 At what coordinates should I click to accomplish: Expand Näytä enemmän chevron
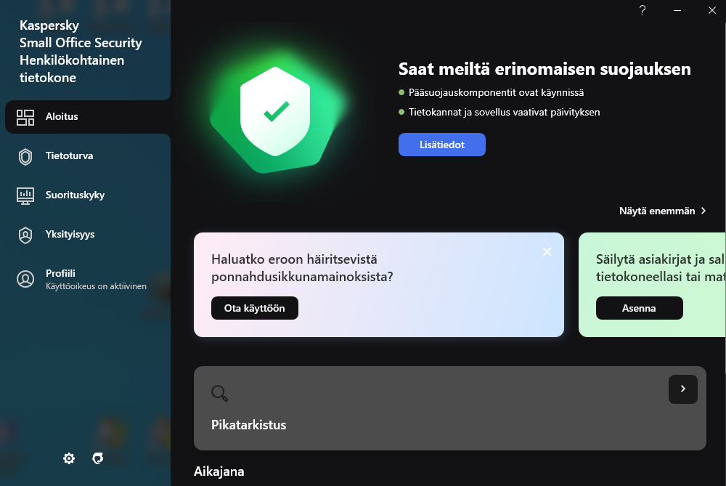(x=703, y=211)
